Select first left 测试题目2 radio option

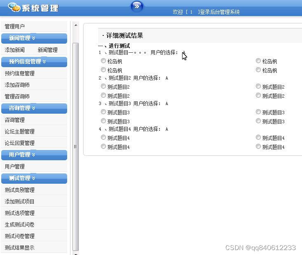(x=103, y=86)
